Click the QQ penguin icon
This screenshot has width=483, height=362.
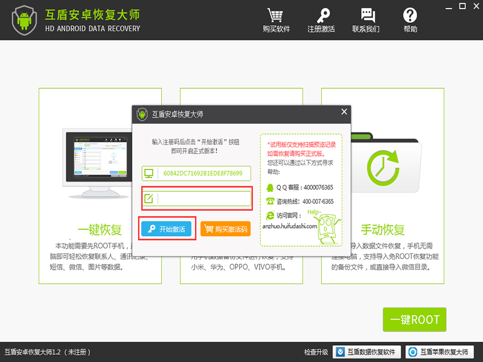(270, 188)
